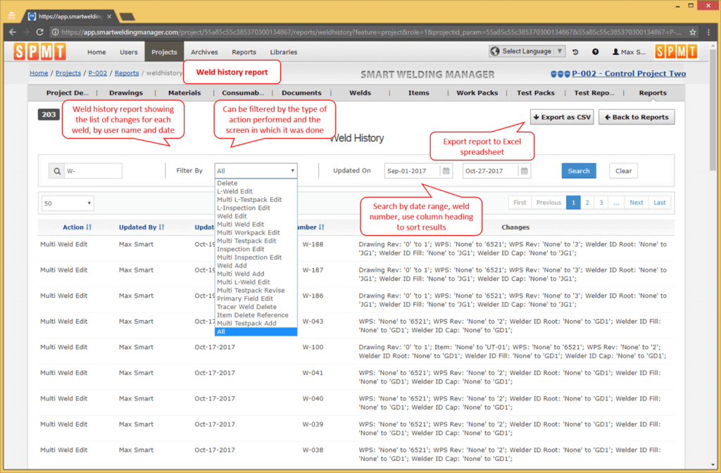The height and width of the screenshot is (473, 721).
Task: Open the Users menu item
Action: click(x=129, y=52)
